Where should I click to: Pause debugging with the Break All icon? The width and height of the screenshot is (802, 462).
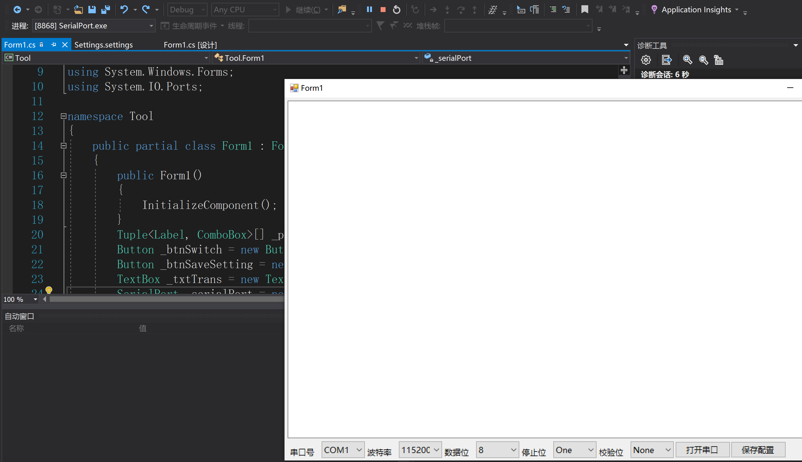(369, 10)
